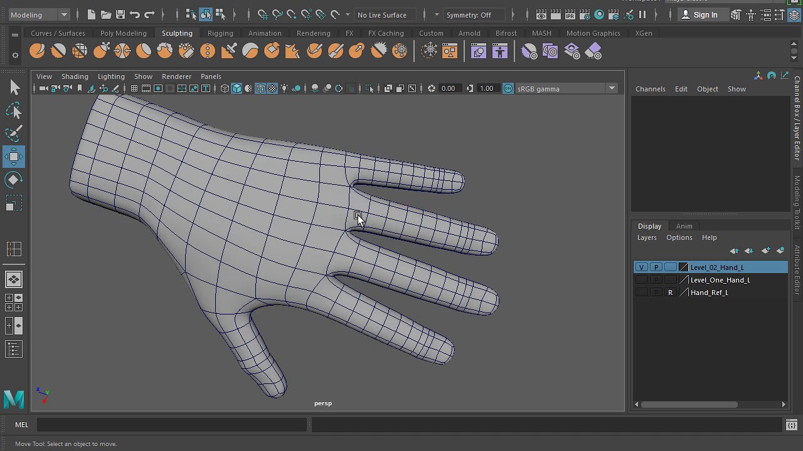Open the Channels menu in Channel Box
This screenshot has height=451, width=803.
(651, 89)
